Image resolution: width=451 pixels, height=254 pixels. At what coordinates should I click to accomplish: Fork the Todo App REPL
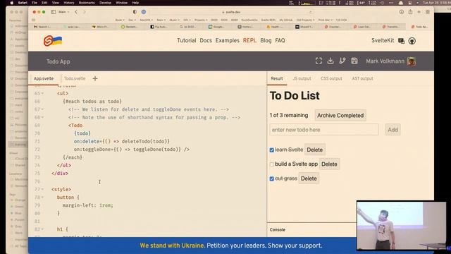(x=342, y=61)
